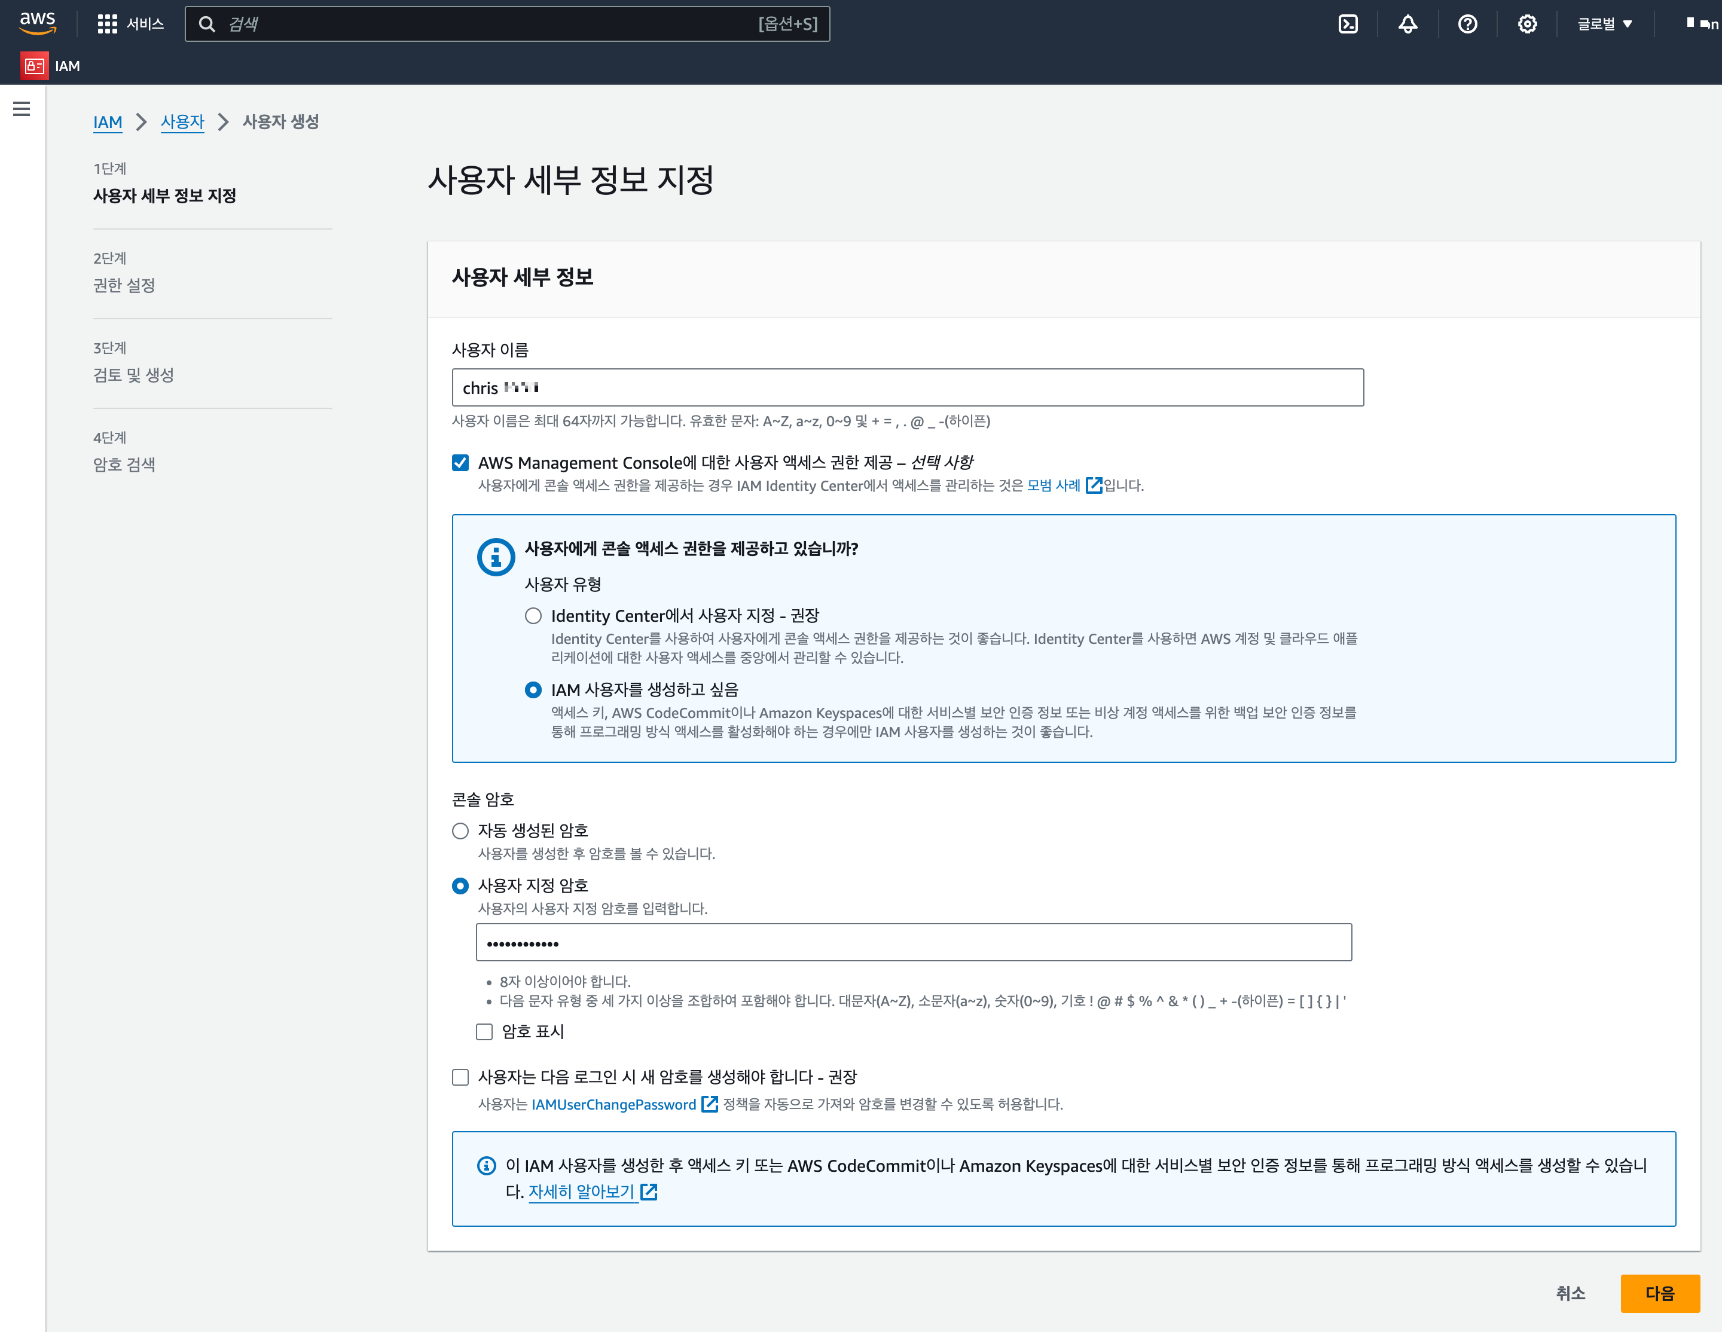Open the account menu at top right
This screenshot has width=1722, height=1332.
click(x=1702, y=25)
